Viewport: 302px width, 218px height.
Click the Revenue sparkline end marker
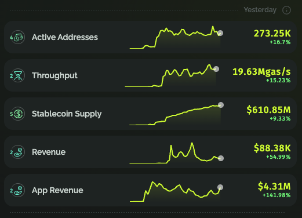coord(221,158)
